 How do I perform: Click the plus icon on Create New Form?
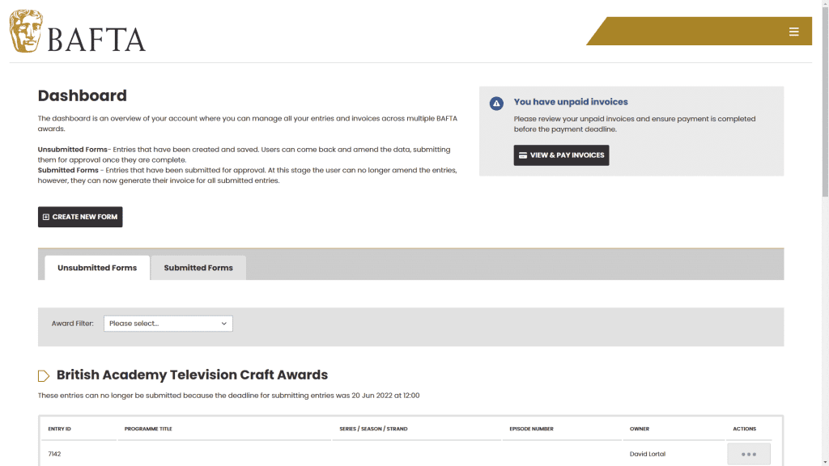point(46,217)
